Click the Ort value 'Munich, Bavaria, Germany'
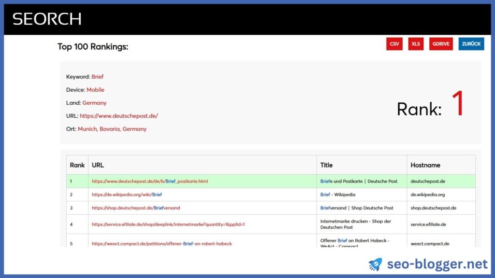 [112, 129]
